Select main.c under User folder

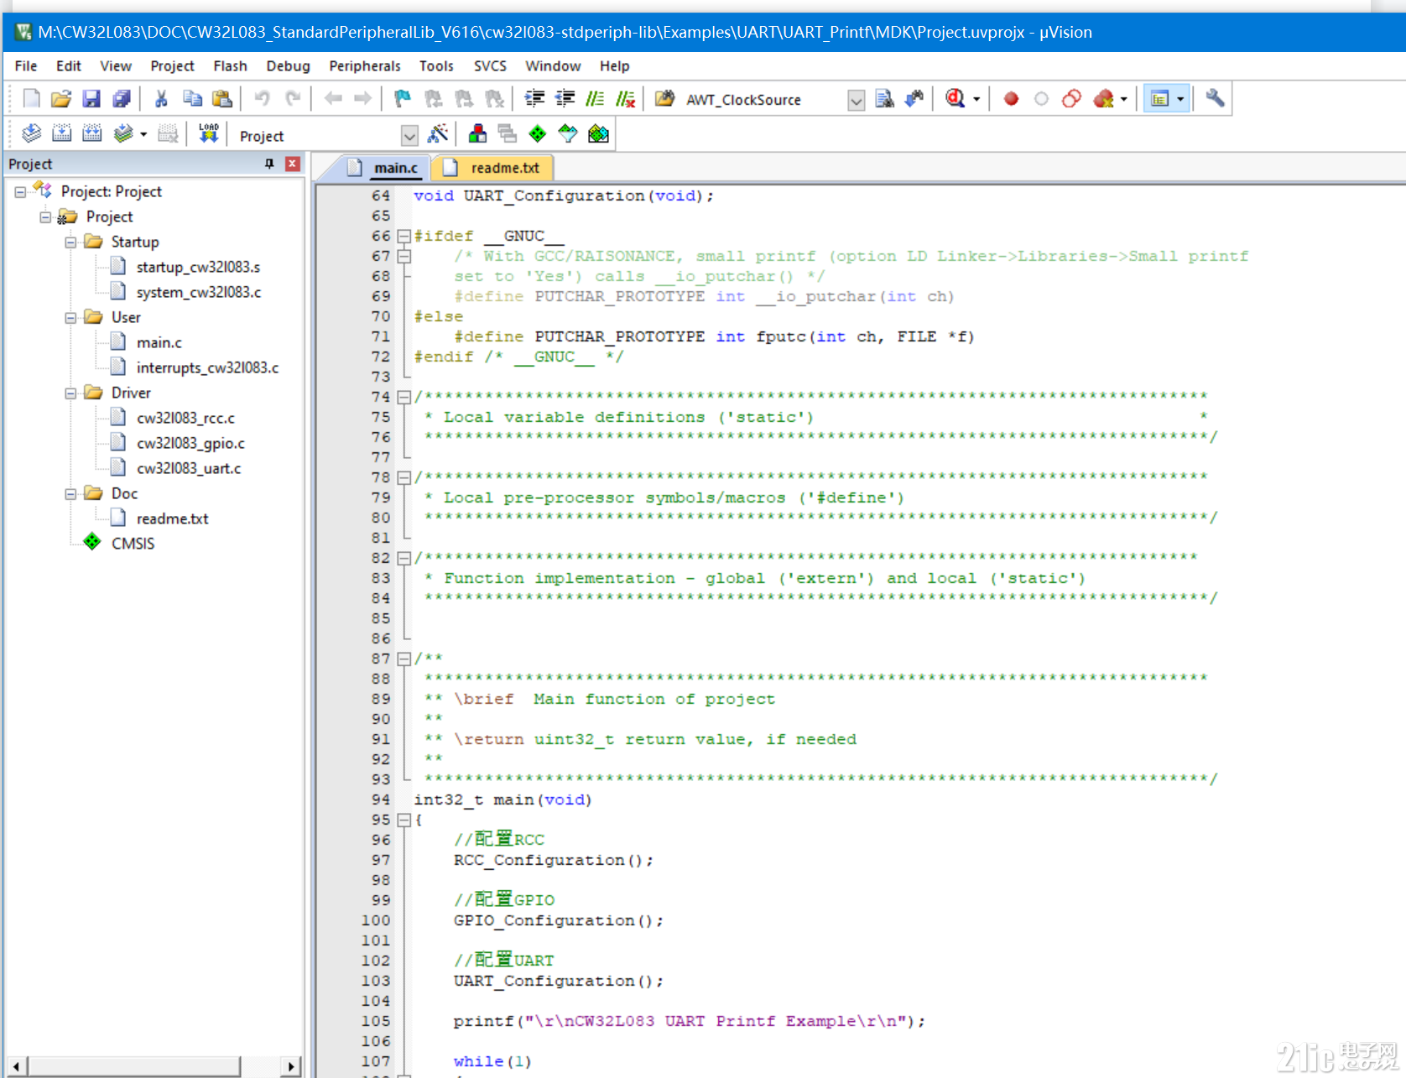(x=159, y=342)
